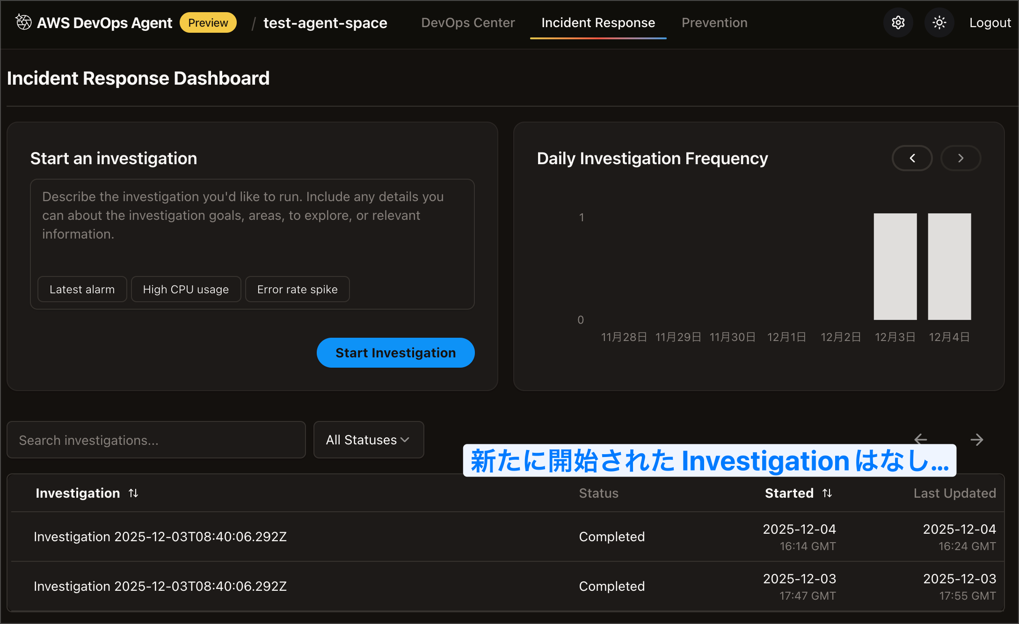Switch to the Prevention tab

[x=714, y=22]
